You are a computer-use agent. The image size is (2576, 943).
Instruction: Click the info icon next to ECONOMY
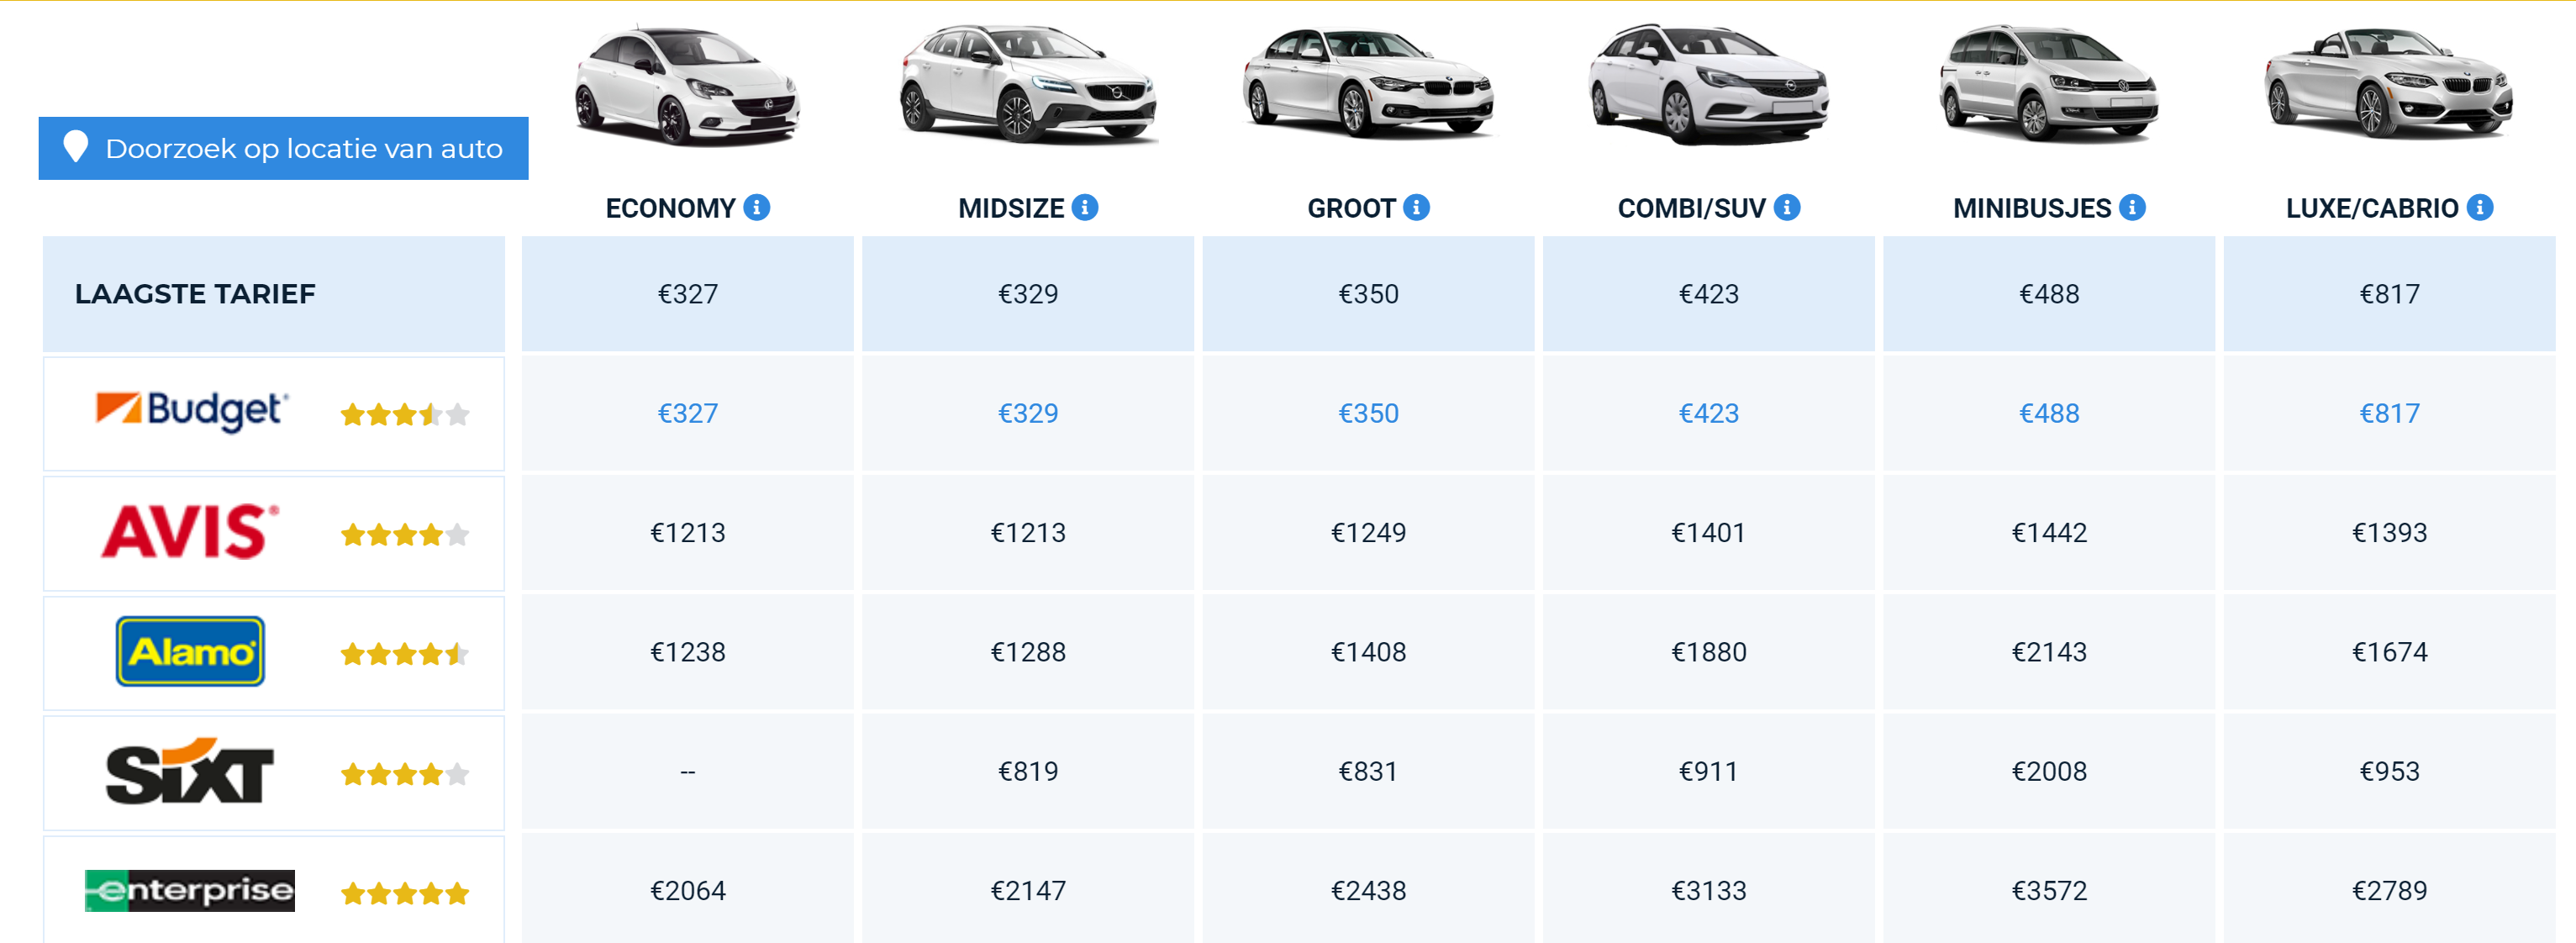point(757,208)
